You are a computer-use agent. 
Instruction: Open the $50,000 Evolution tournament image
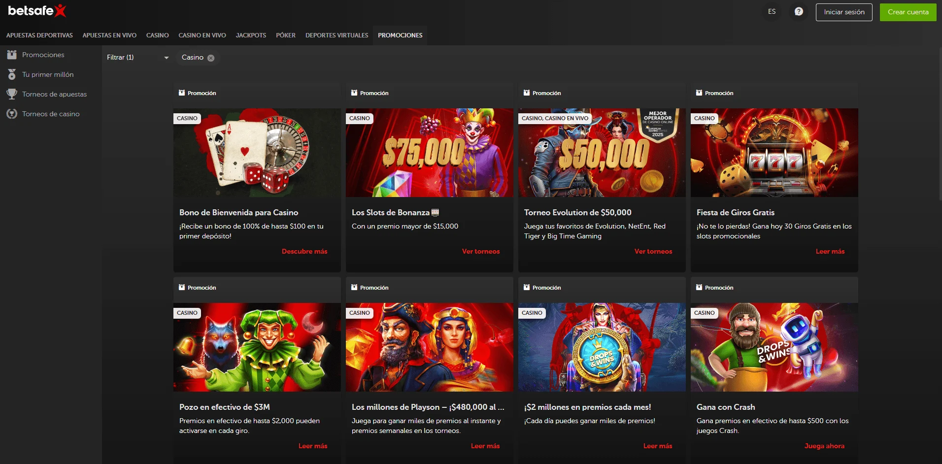(602, 153)
